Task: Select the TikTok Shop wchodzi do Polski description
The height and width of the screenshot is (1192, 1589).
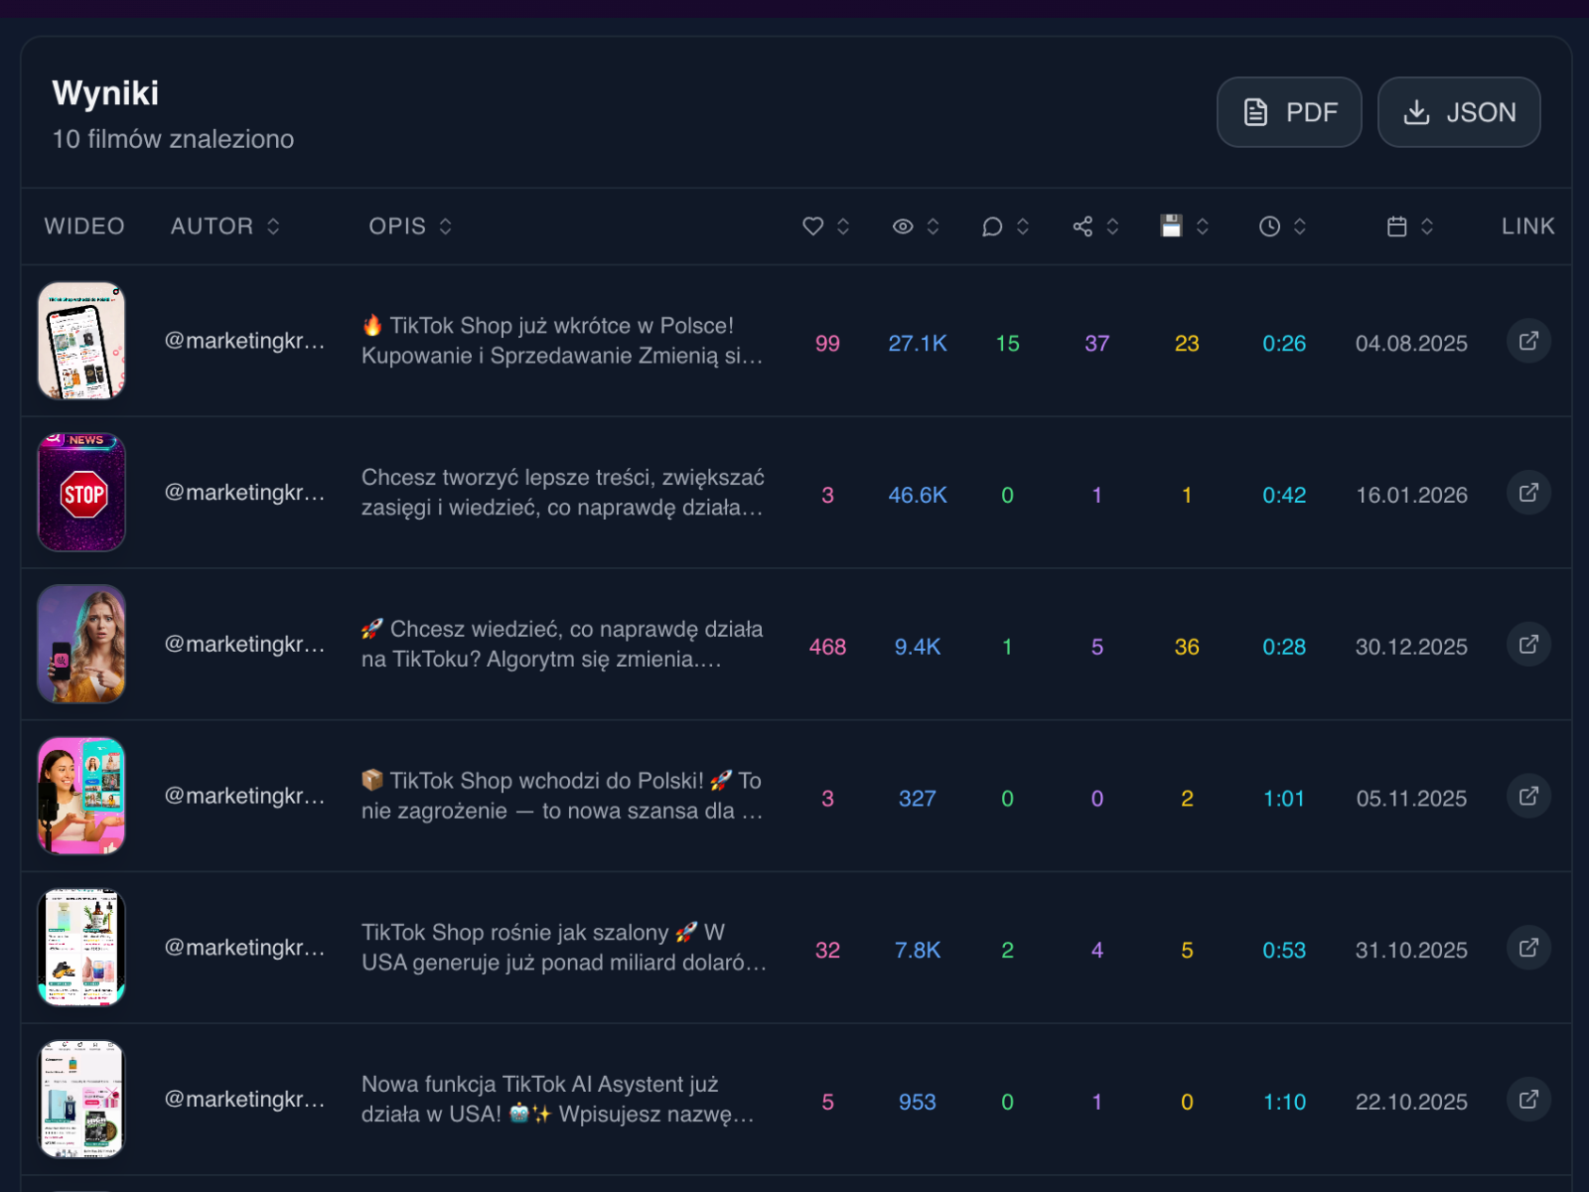Action: (562, 796)
